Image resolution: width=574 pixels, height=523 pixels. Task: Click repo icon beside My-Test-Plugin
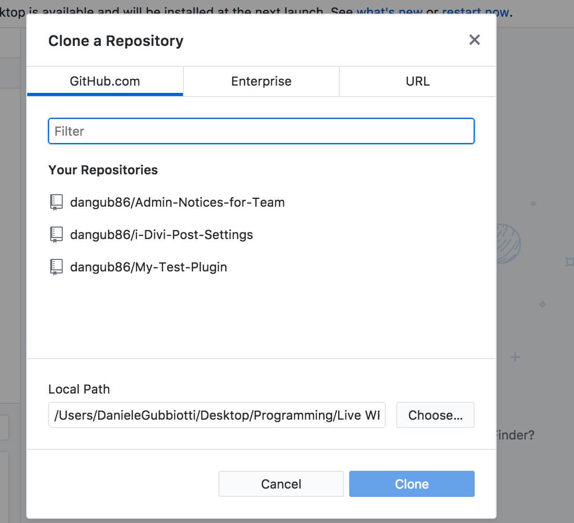pos(56,267)
